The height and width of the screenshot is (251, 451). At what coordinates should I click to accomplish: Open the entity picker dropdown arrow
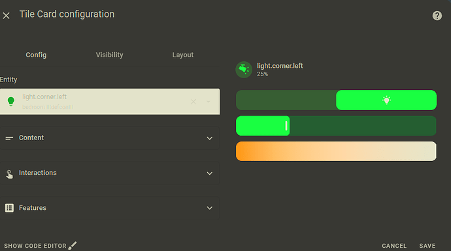coord(209,102)
